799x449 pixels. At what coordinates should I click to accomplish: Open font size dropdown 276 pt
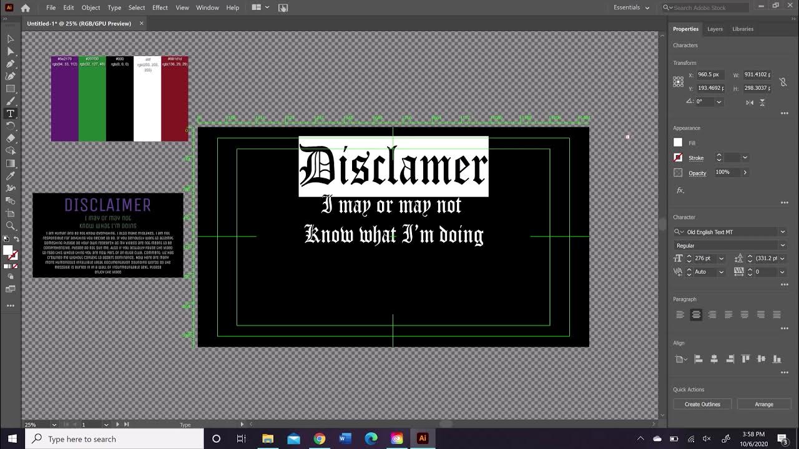722,258
